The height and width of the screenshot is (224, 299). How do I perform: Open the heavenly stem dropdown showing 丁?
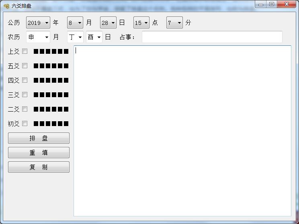click(x=75, y=37)
